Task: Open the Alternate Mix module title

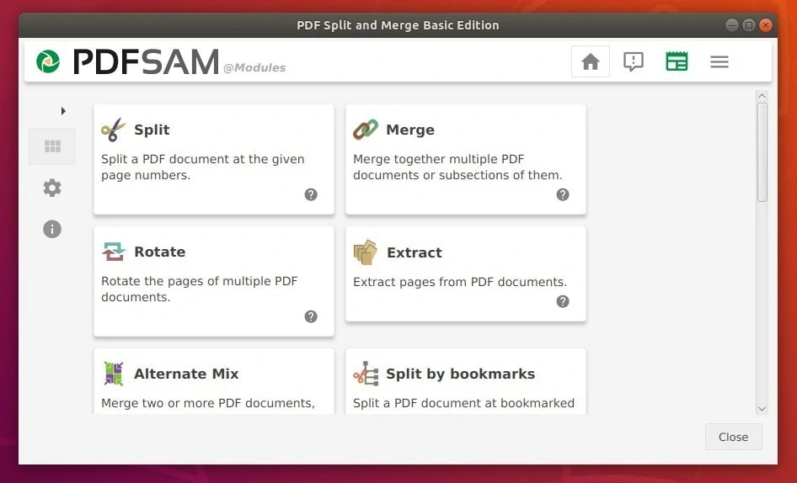Action: click(x=186, y=374)
